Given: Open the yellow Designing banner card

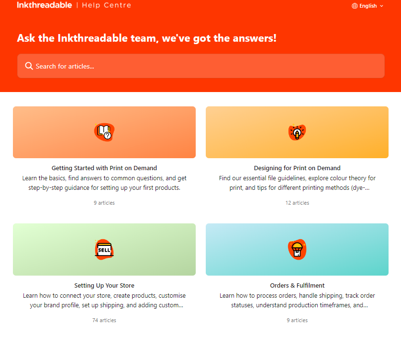Looking at the screenshot, I should click(297, 132).
